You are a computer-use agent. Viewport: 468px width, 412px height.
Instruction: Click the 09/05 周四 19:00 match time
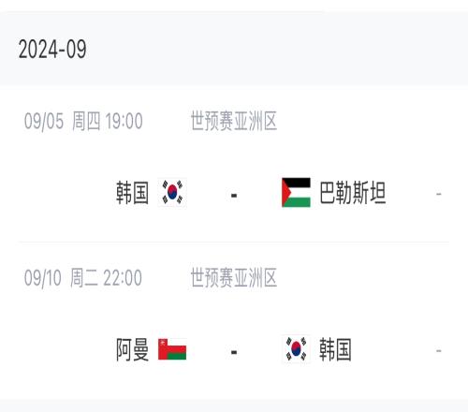(83, 121)
